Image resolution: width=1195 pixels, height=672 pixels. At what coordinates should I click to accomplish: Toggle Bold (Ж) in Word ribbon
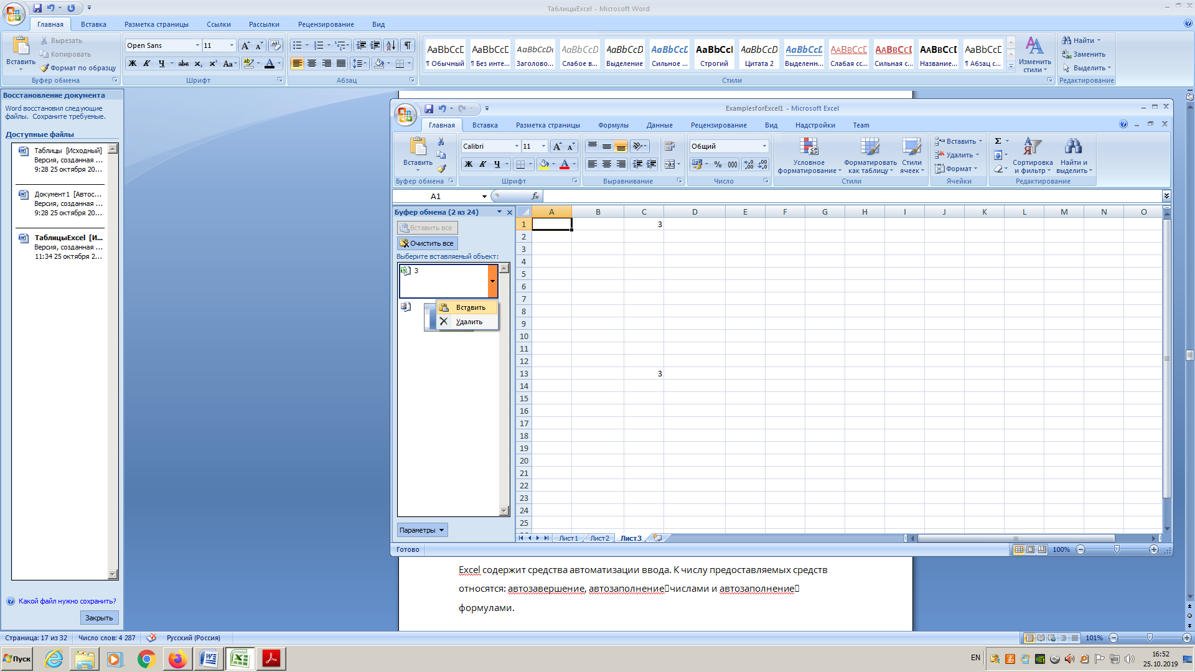click(x=133, y=63)
